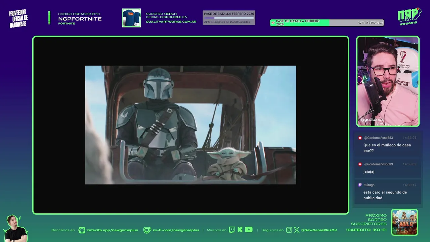Click message 'esta caro el segundo de publicidad'
Screen dimensions: 430x242
pyautogui.click(x=385, y=195)
